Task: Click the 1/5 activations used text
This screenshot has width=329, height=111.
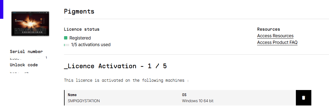Action: [x=91, y=45]
